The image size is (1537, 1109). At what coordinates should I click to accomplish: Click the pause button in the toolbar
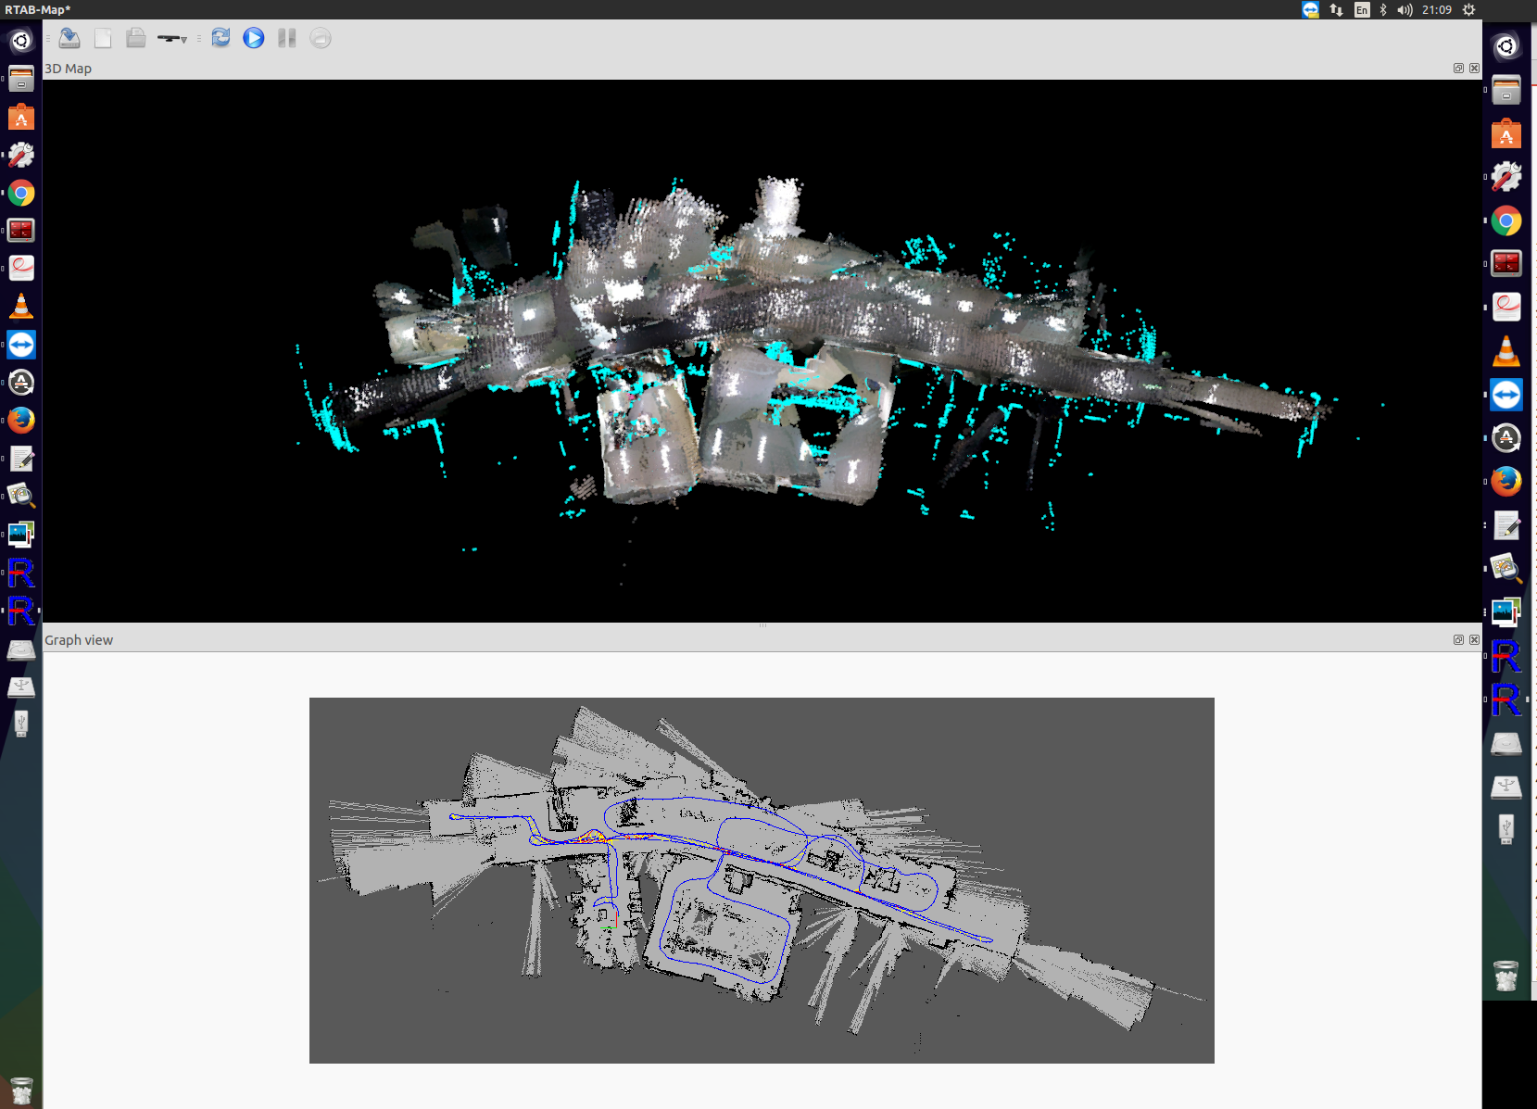click(x=287, y=38)
